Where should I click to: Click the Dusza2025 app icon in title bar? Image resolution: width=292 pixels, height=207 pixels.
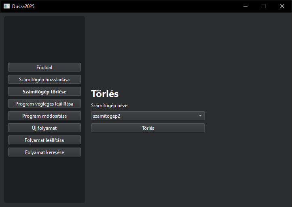(6, 6)
